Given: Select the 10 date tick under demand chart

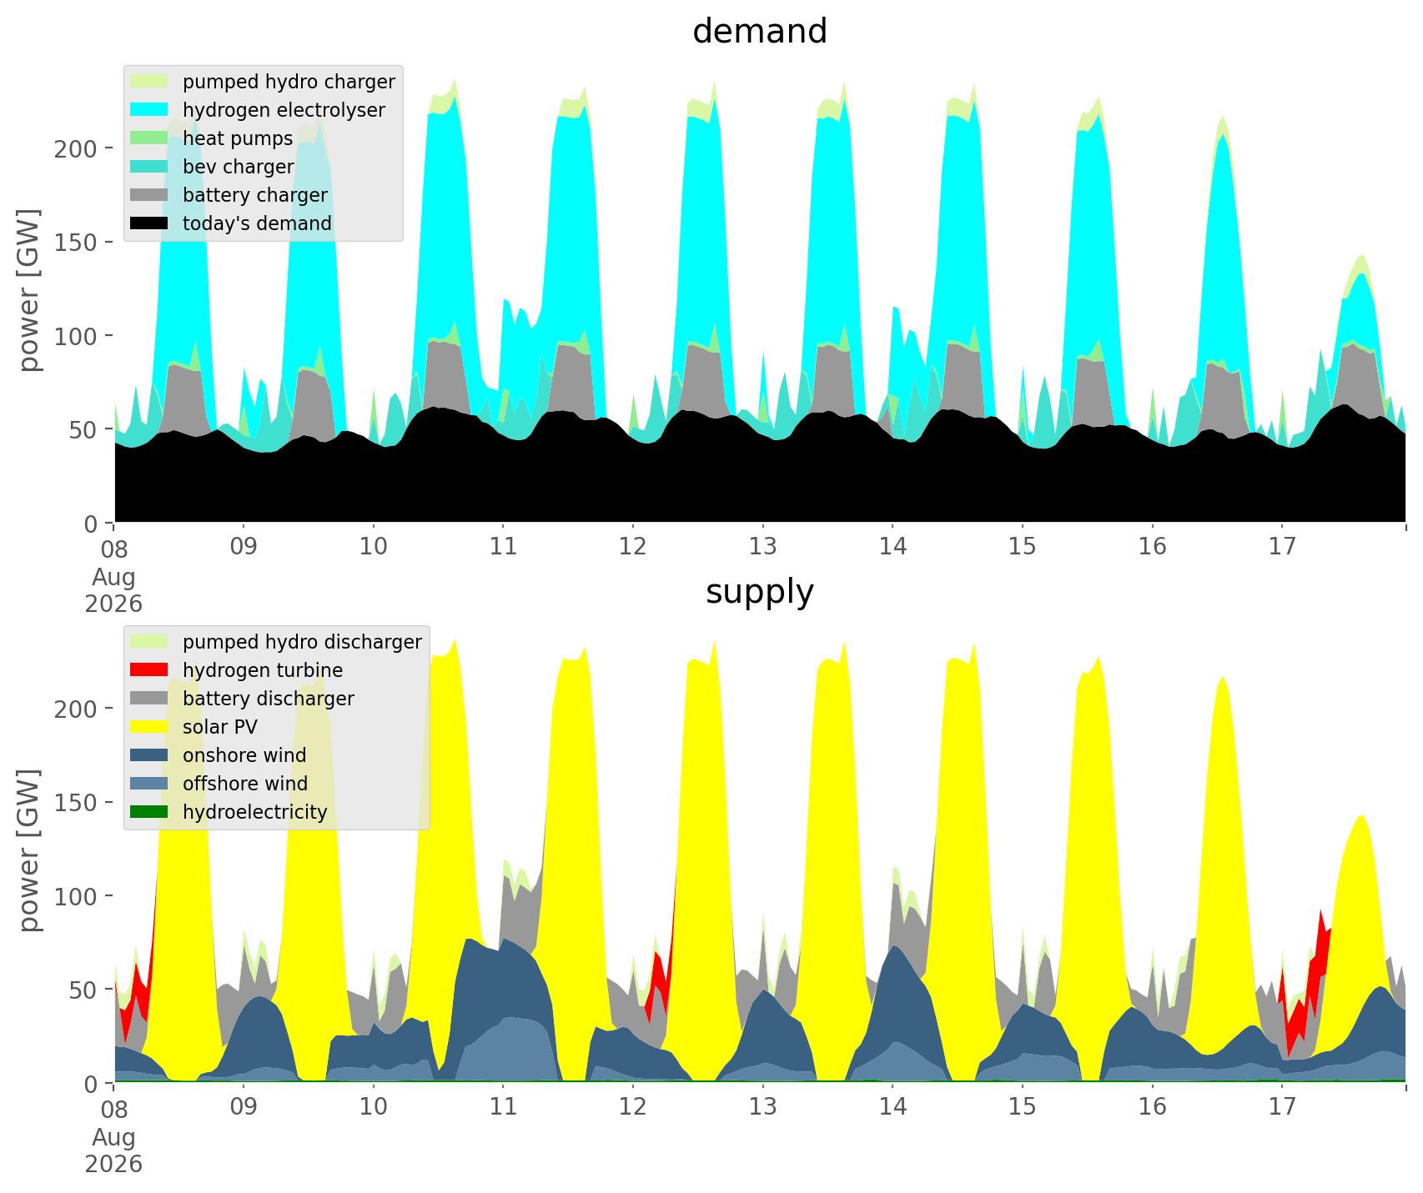Looking at the screenshot, I should point(374,547).
